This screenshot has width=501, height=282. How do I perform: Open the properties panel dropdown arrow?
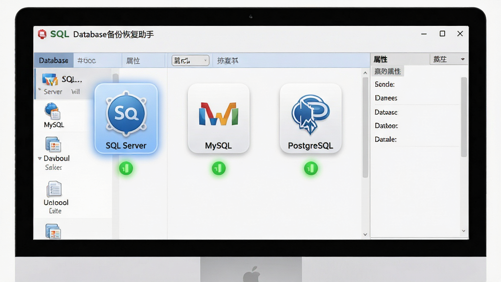click(x=463, y=59)
